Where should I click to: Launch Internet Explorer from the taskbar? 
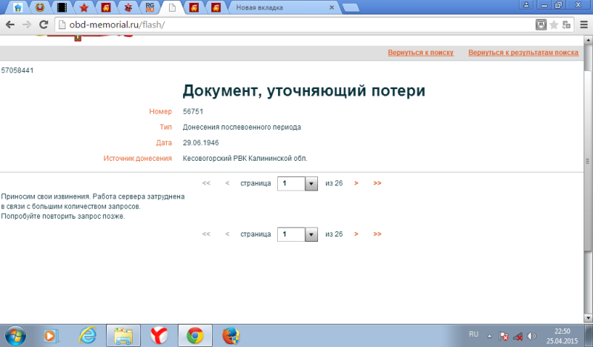88,335
